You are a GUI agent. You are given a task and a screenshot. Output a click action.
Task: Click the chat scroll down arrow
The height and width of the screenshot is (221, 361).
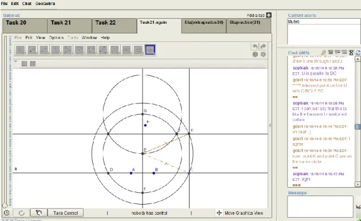pos(358,184)
